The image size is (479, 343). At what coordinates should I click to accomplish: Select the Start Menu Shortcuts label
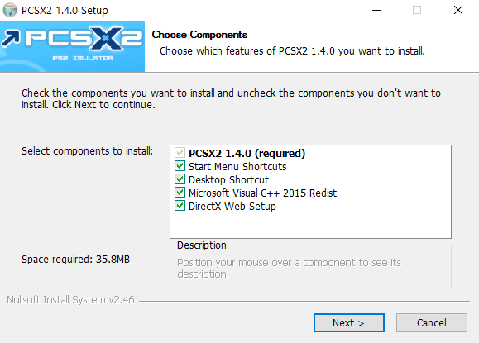click(x=237, y=167)
